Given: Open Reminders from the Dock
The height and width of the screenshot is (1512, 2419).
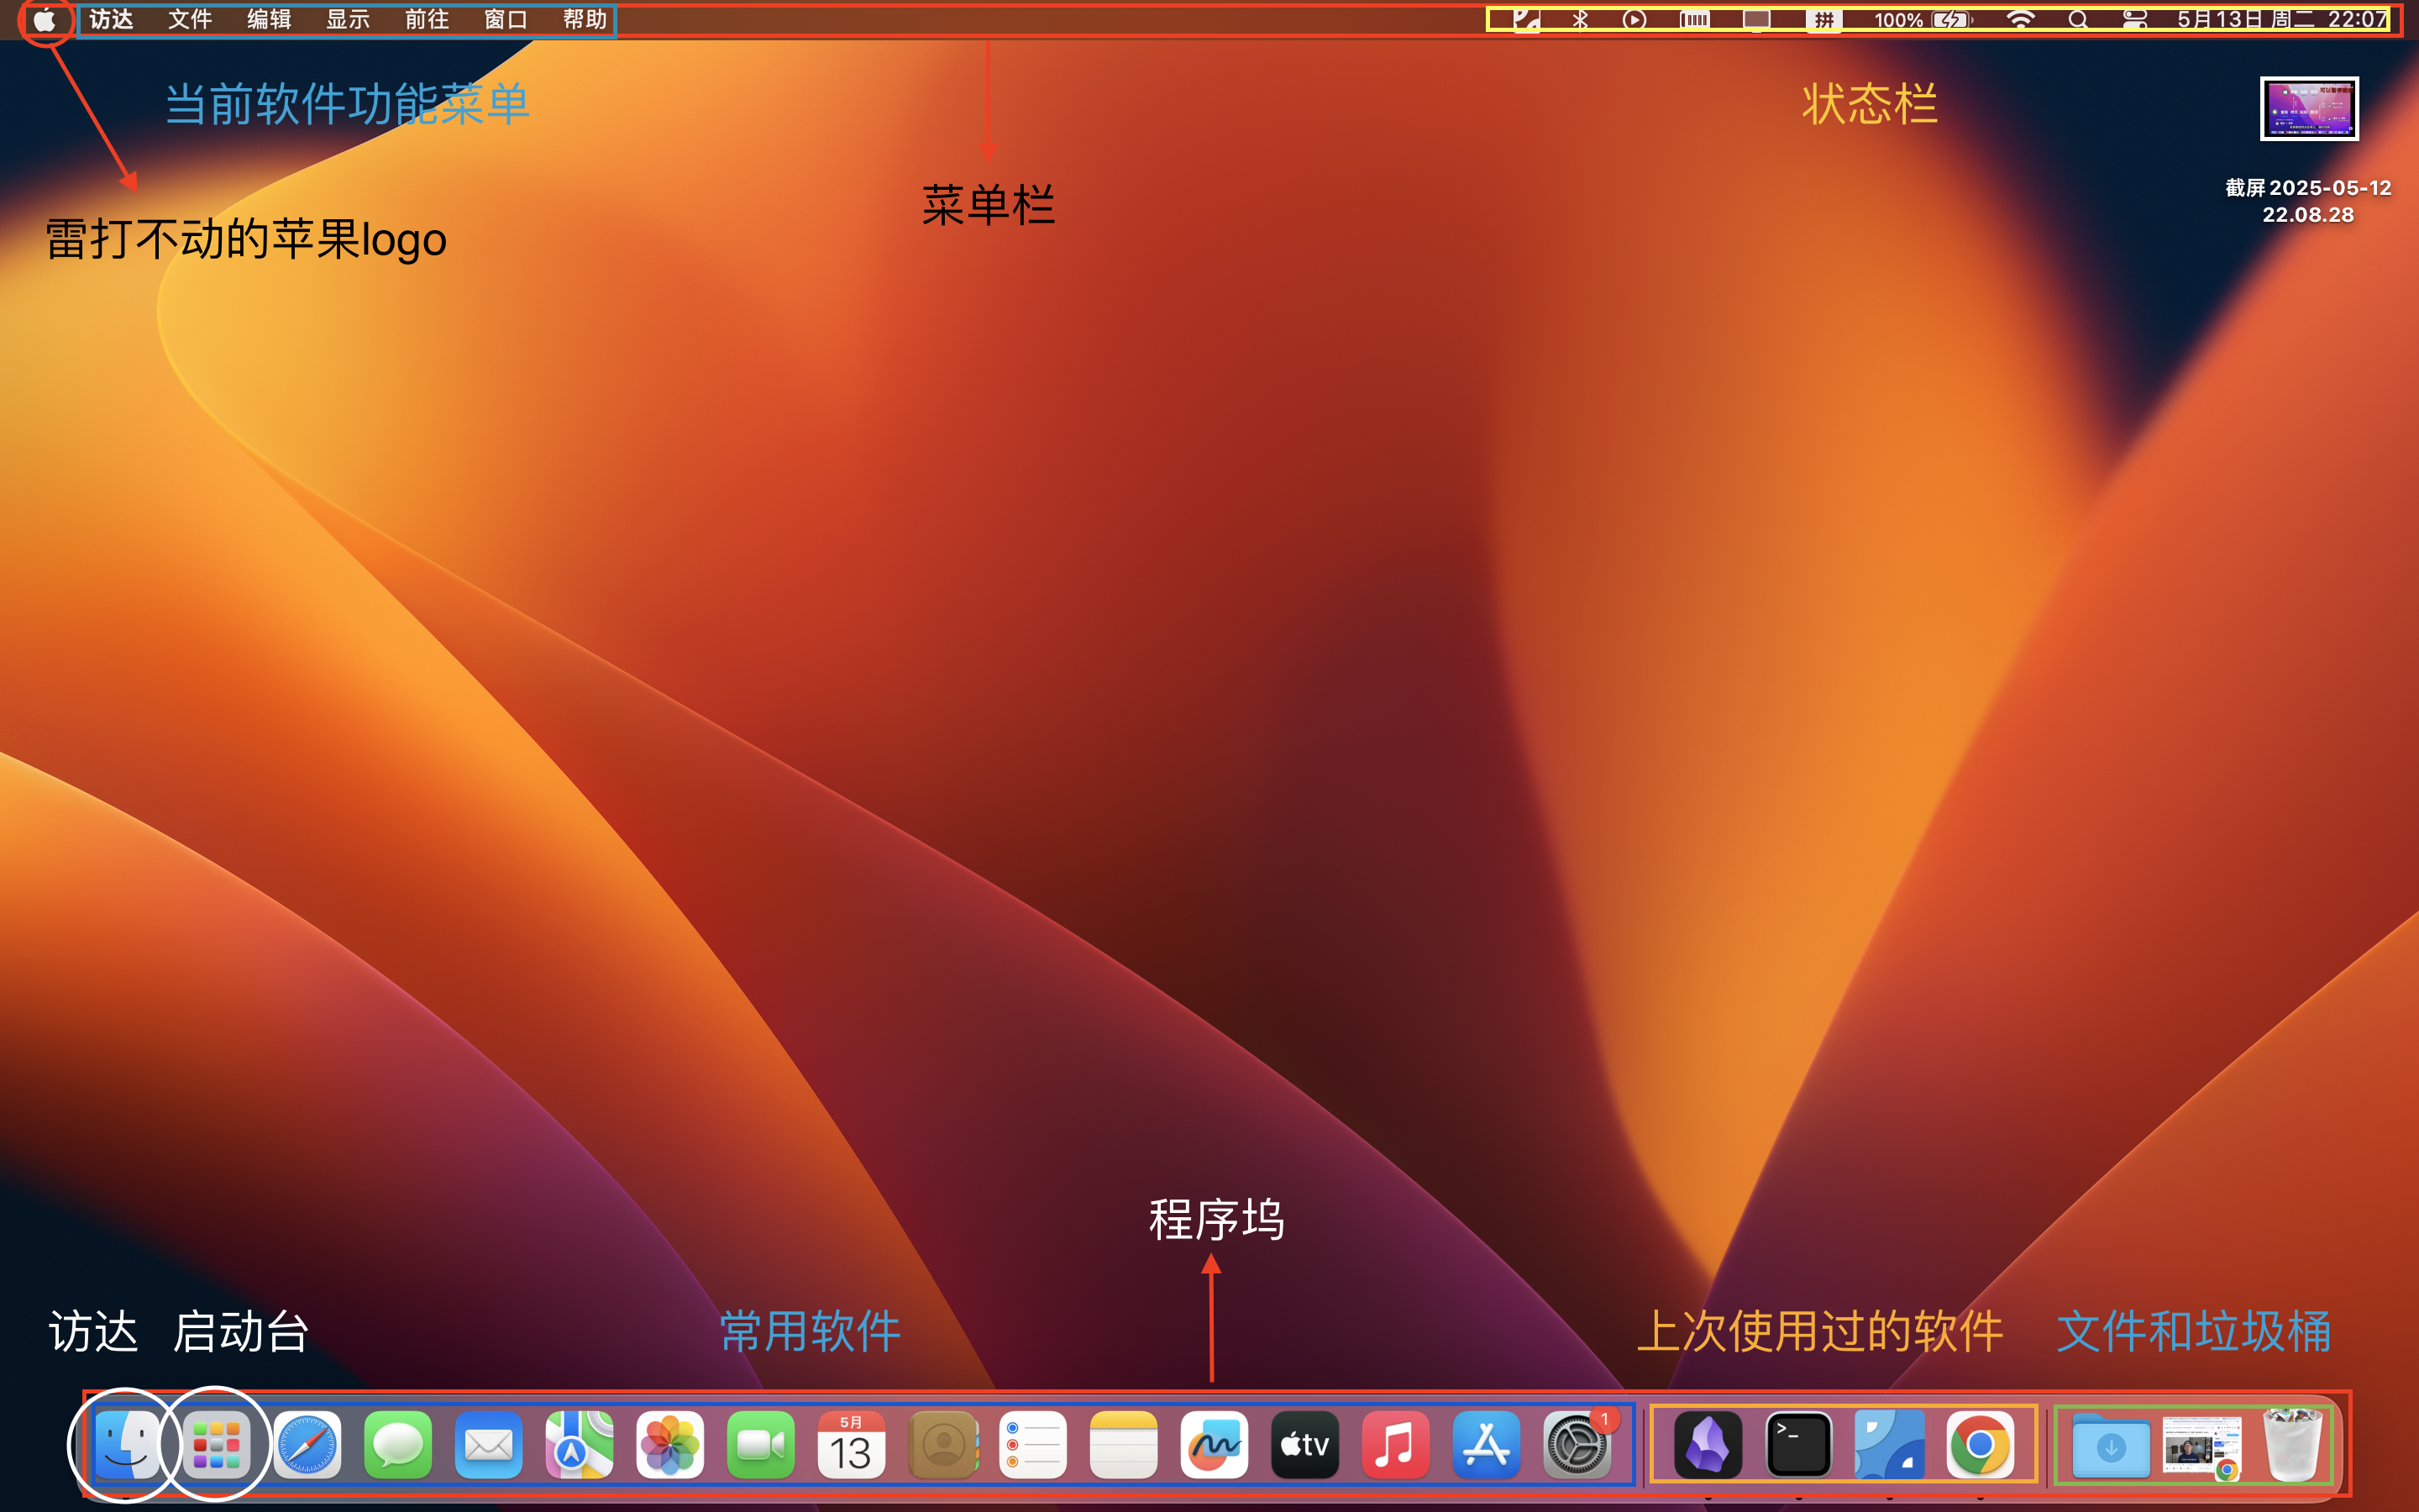Looking at the screenshot, I should point(1032,1445).
